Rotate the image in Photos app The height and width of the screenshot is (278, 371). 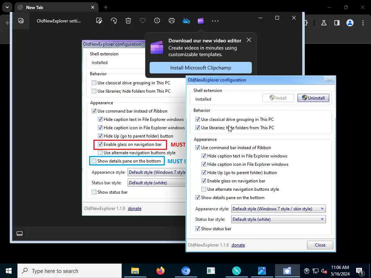coord(114,21)
